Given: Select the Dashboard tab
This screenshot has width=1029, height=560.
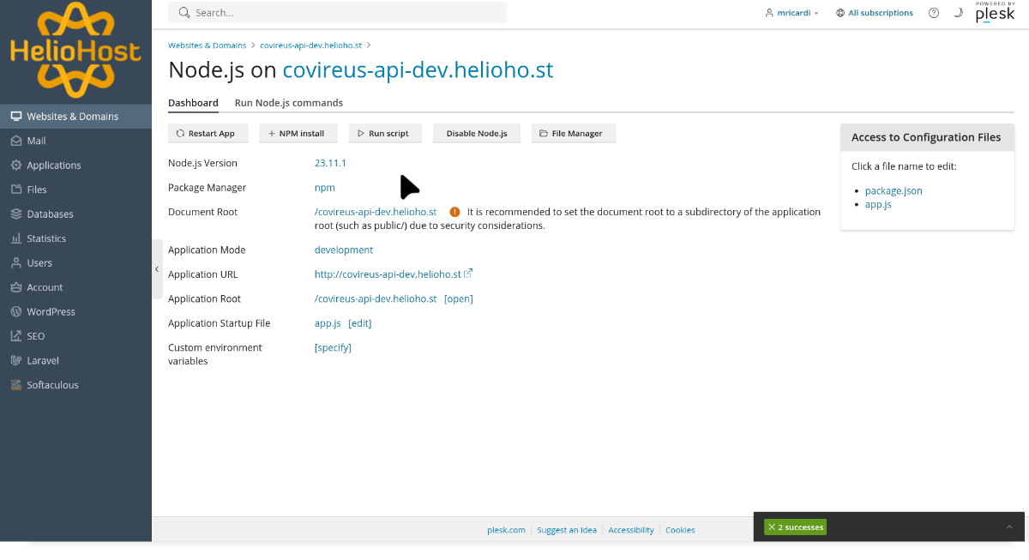Looking at the screenshot, I should click(193, 103).
